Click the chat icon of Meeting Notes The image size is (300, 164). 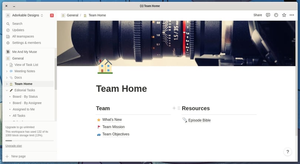11,71
